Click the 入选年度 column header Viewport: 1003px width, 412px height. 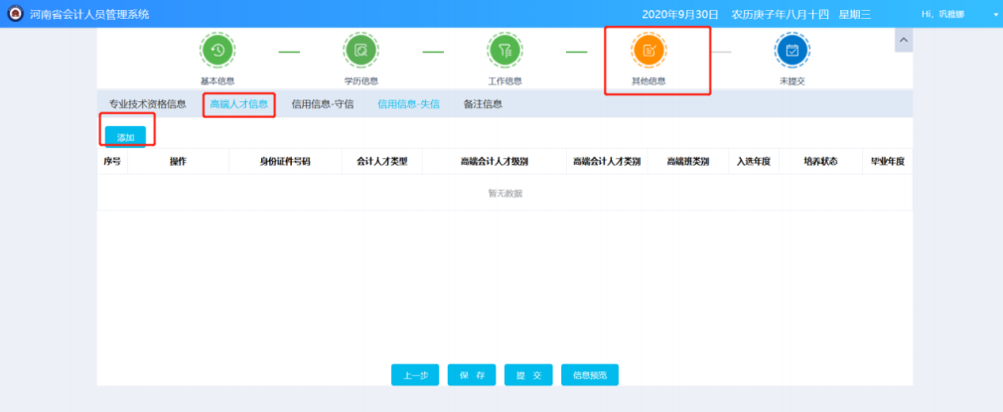(x=754, y=161)
